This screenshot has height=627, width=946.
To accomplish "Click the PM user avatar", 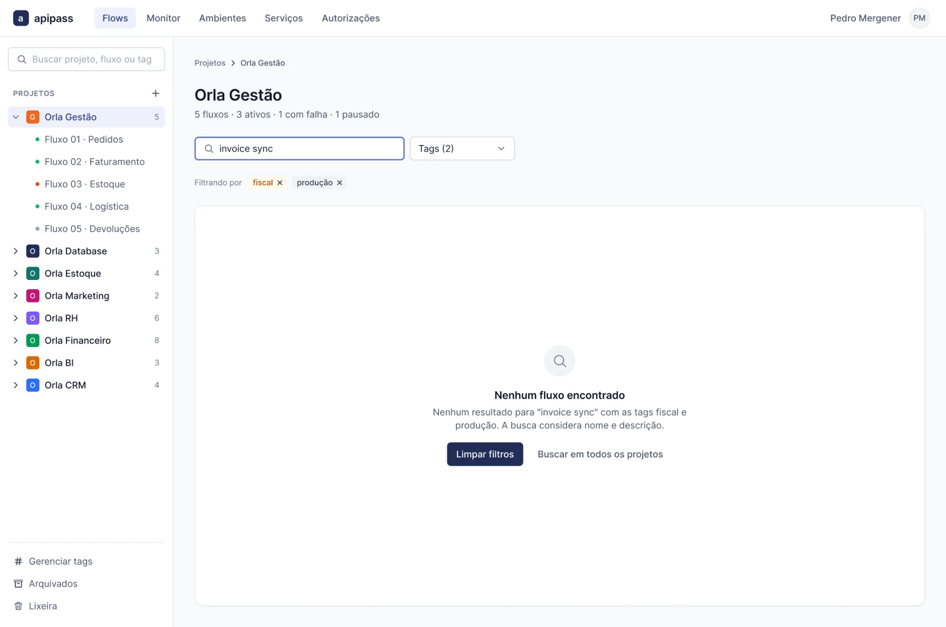I will [919, 18].
